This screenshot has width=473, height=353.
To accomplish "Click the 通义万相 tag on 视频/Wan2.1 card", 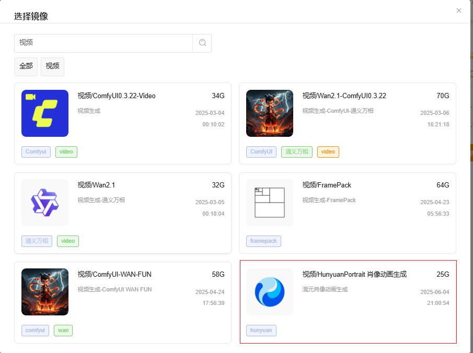I will (x=37, y=241).
